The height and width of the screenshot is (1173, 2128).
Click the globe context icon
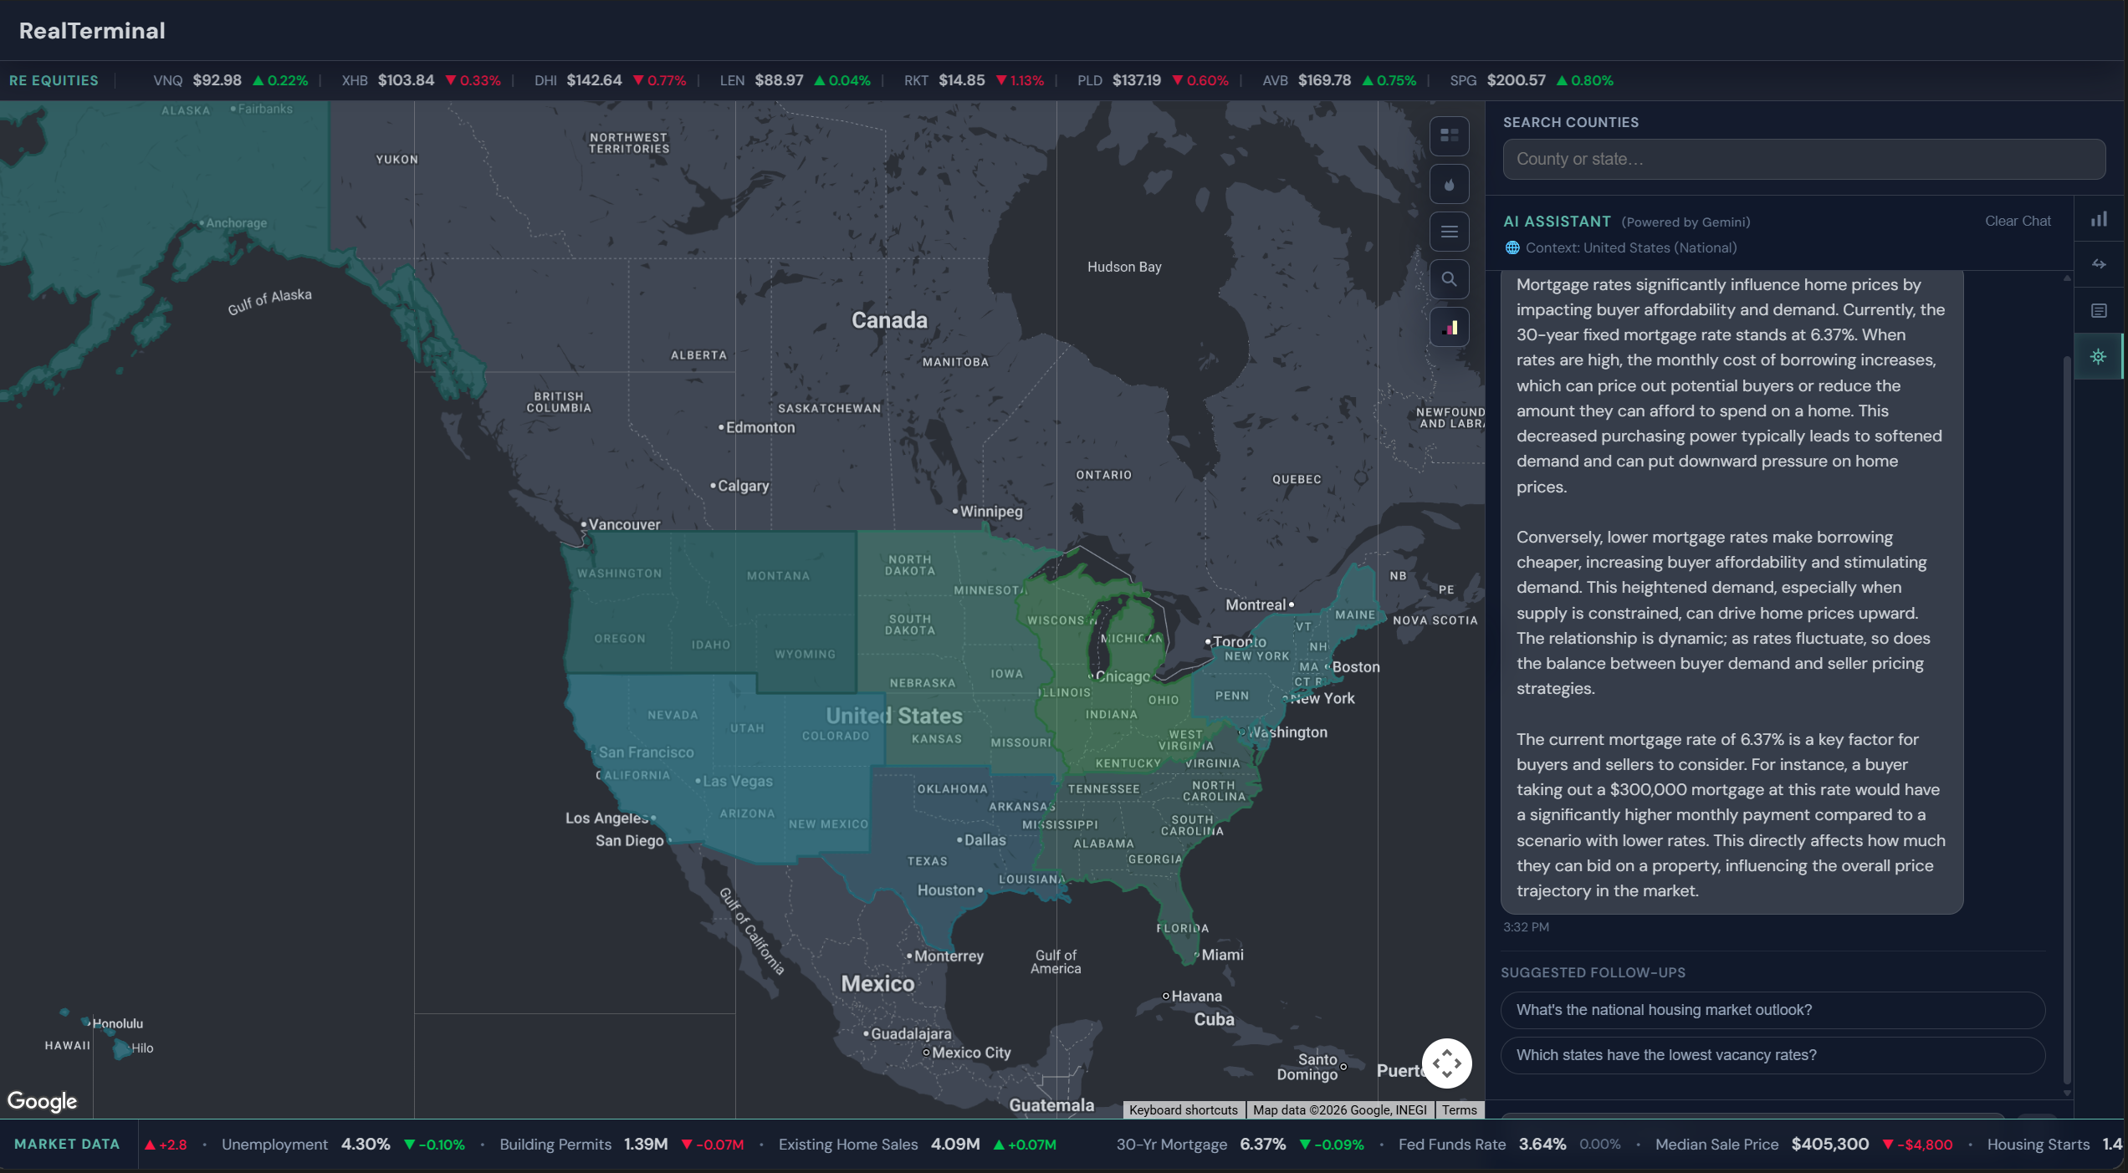[1512, 248]
